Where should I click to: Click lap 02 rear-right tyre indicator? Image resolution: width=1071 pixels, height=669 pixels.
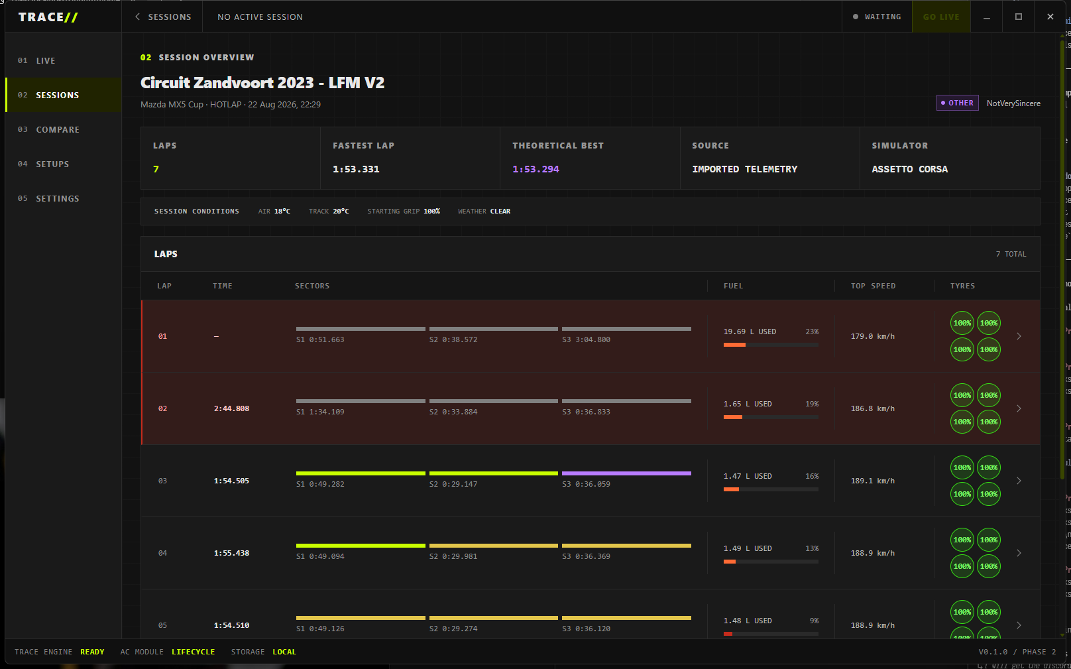coord(989,422)
